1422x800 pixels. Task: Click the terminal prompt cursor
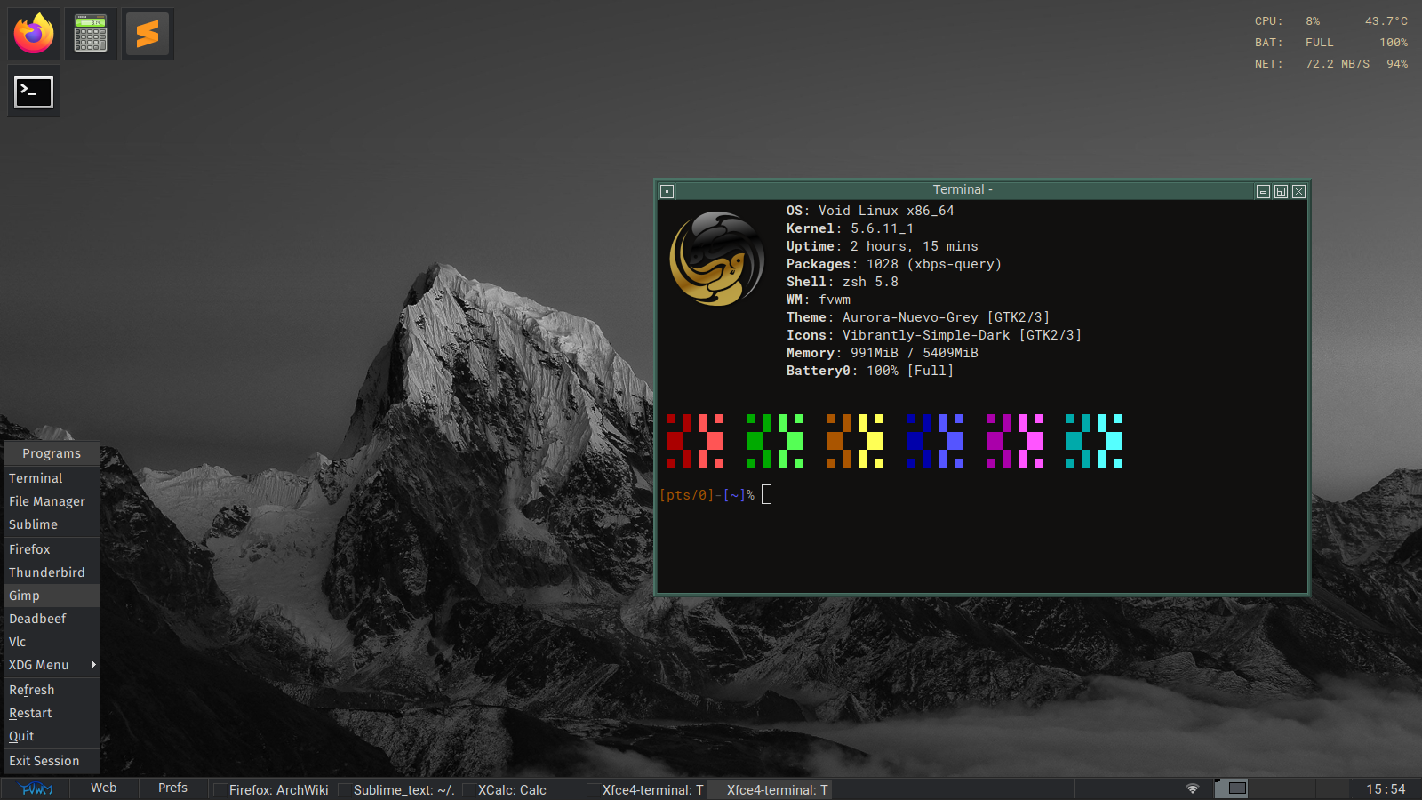767,494
